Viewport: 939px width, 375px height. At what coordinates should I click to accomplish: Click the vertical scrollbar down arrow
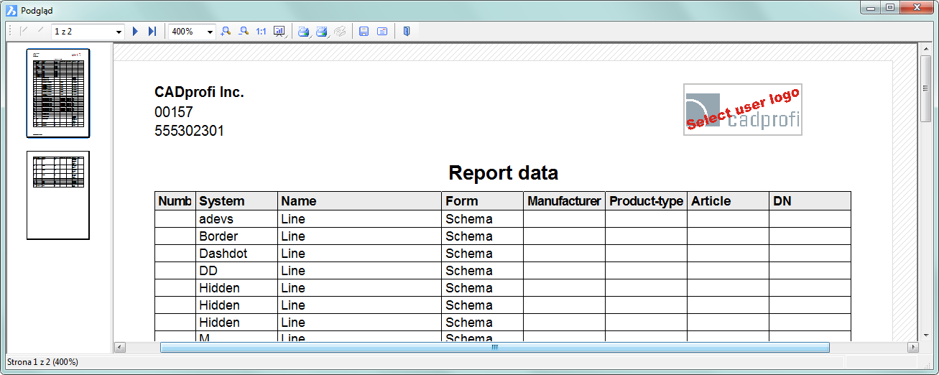point(926,335)
